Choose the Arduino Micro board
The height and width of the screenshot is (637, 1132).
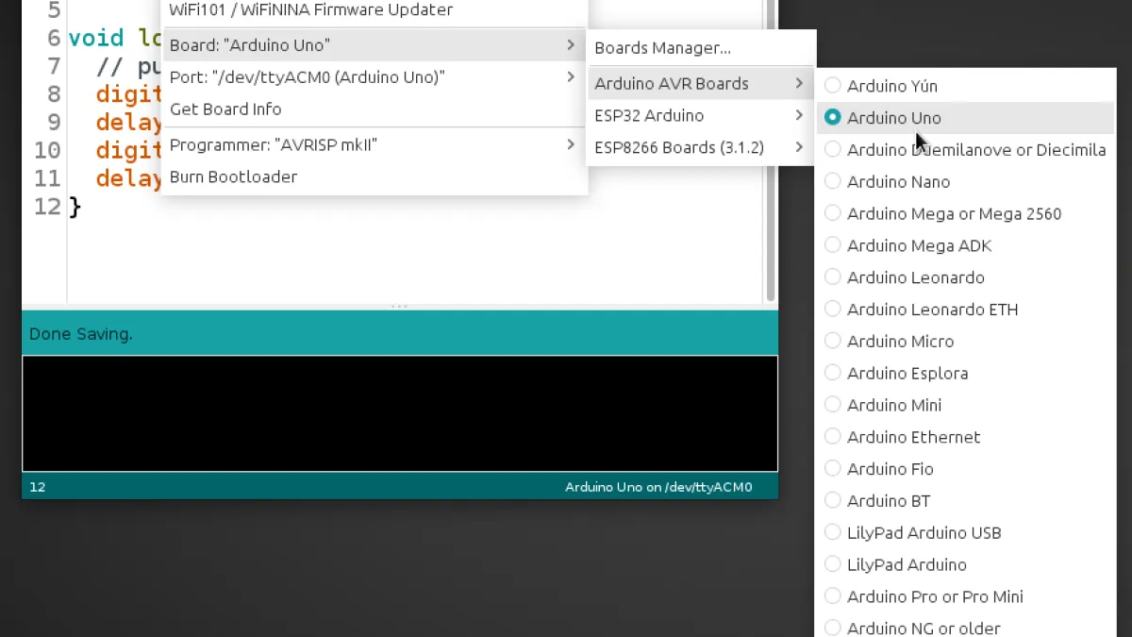pos(964,342)
